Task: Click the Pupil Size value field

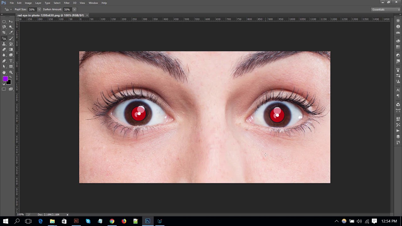Action: point(32,9)
